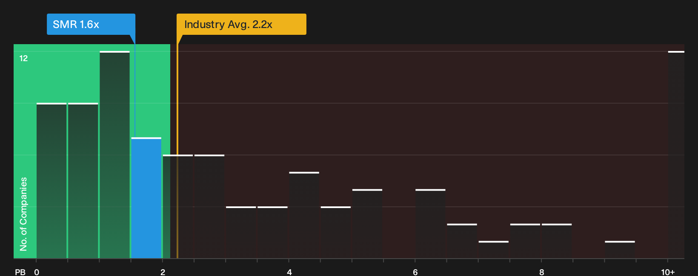Image resolution: width=698 pixels, height=276 pixels.
Task: Select the first green bar starting at PB 0
Action: pyautogui.click(x=51, y=181)
